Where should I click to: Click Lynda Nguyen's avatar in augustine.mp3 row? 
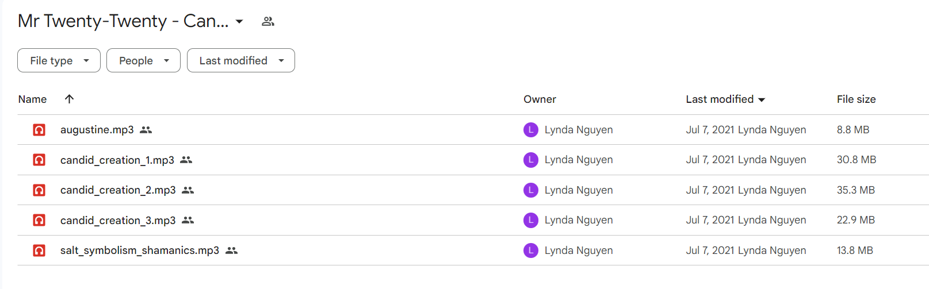(x=530, y=130)
